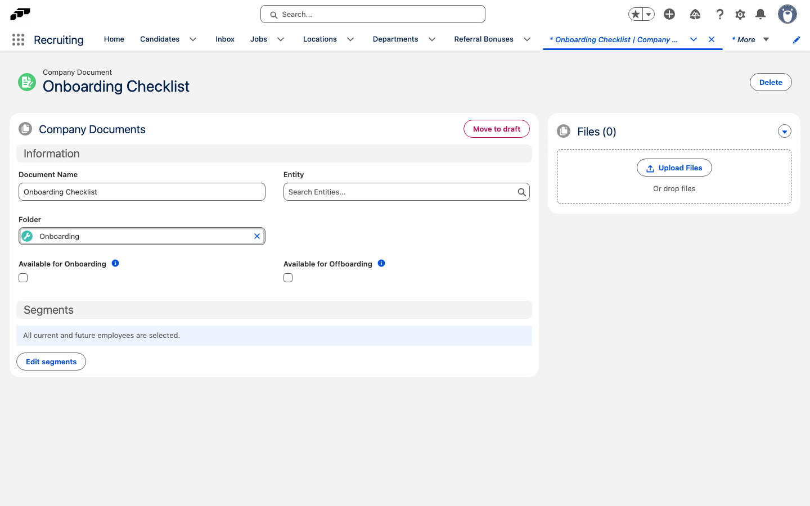Click the Segments section header
This screenshot has height=506, width=810.
pyautogui.click(x=274, y=310)
